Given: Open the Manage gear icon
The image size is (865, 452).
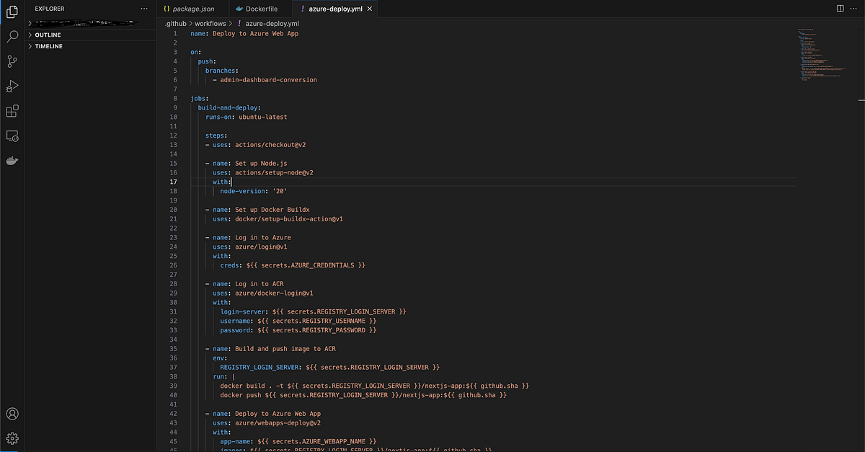Looking at the screenshot, I should [x=12, y=438].
